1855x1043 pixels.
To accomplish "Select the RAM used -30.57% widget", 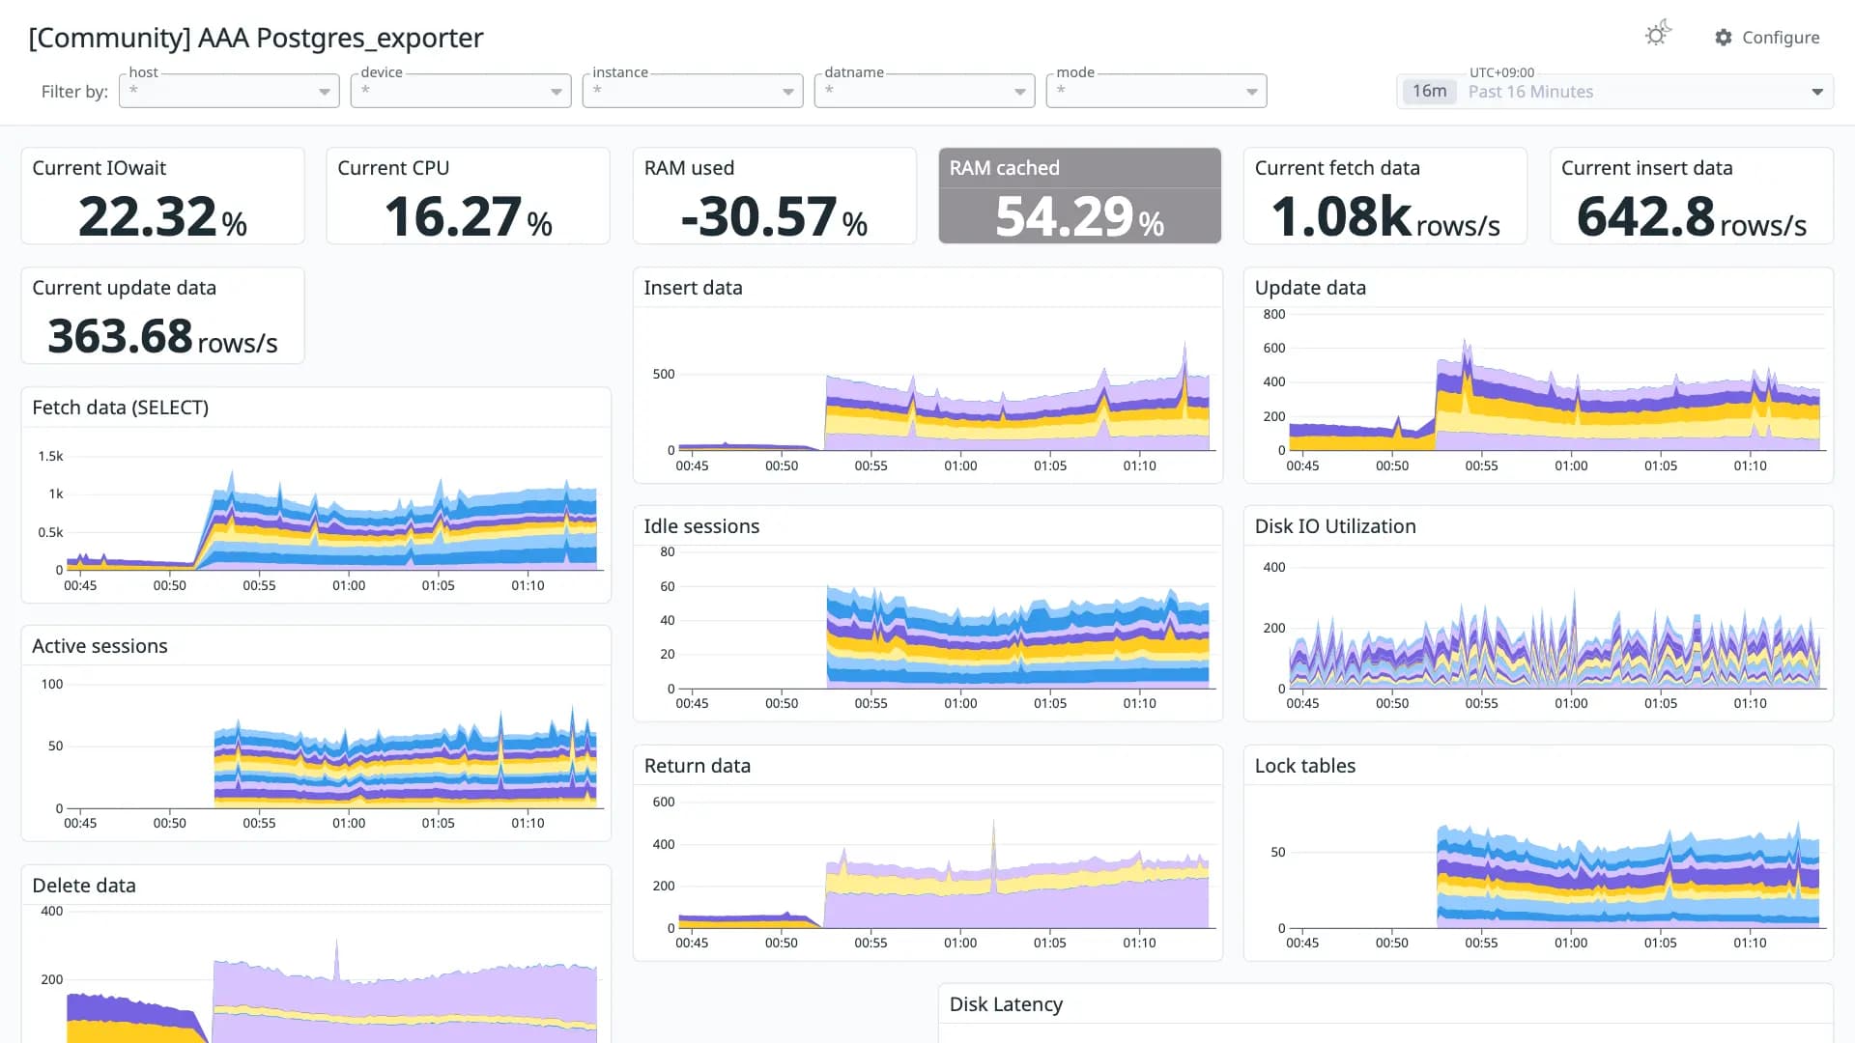I will coord(774,195).
